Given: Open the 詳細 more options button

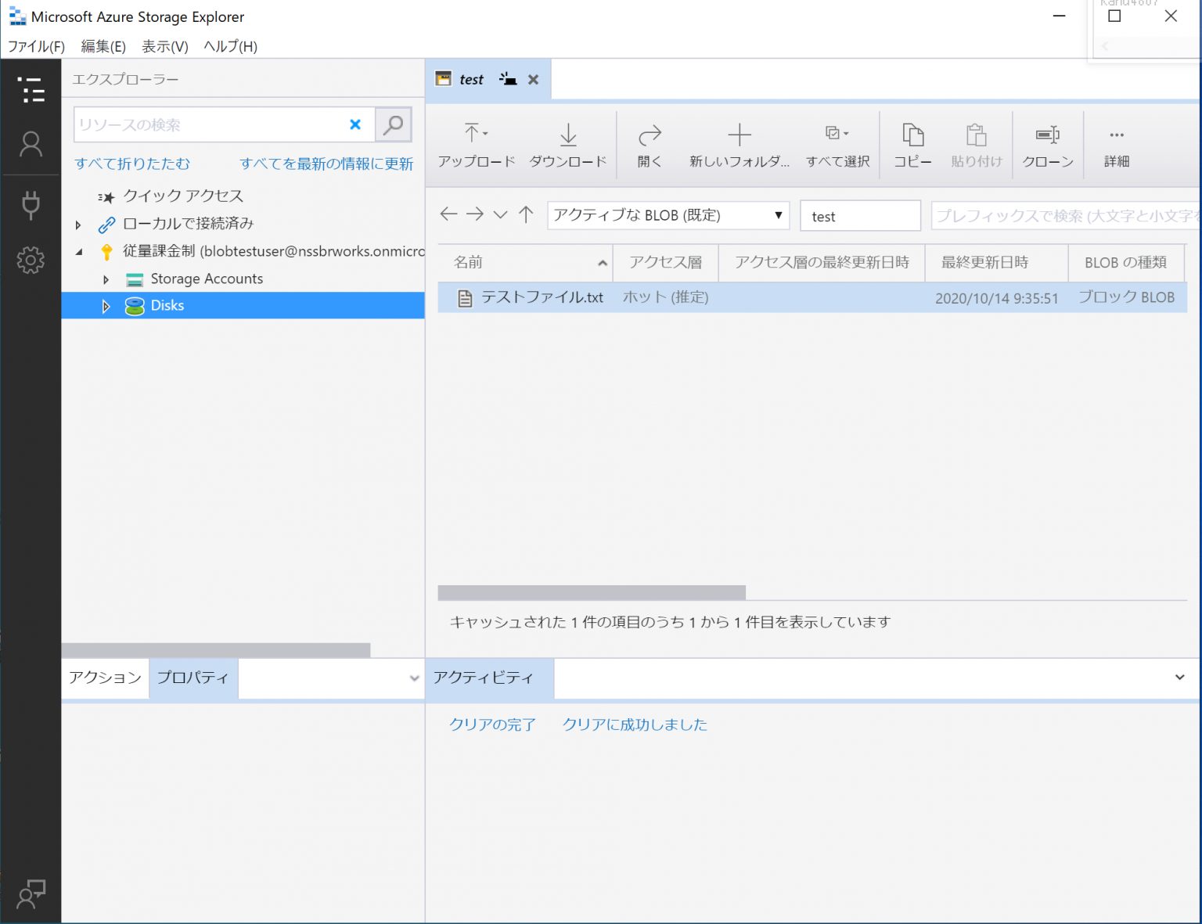Looking at the screenshot, I should (1117, 146).
